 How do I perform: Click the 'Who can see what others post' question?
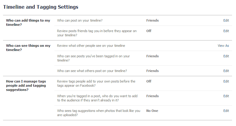[x=92, y=71]
